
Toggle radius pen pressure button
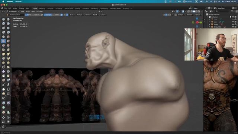tap(42, 15)
